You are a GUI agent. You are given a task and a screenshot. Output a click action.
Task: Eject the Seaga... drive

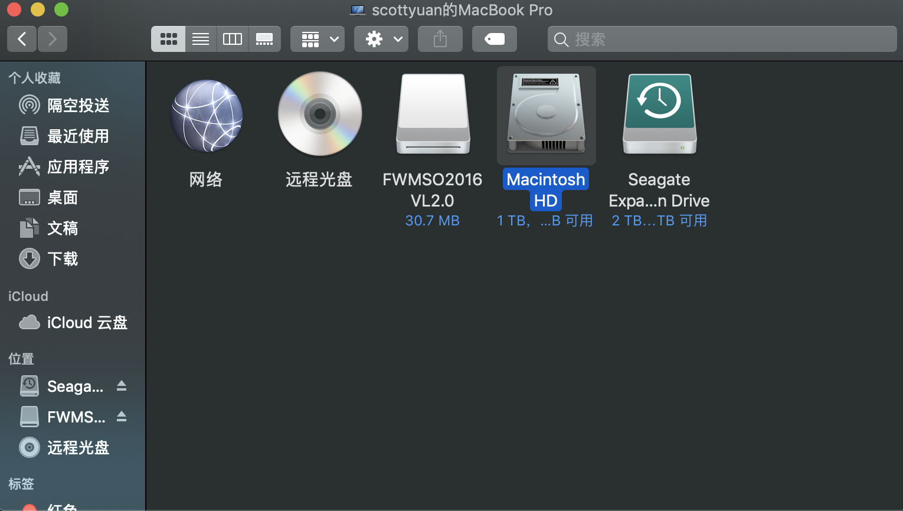pyautogui.click(x=122, y=386)
